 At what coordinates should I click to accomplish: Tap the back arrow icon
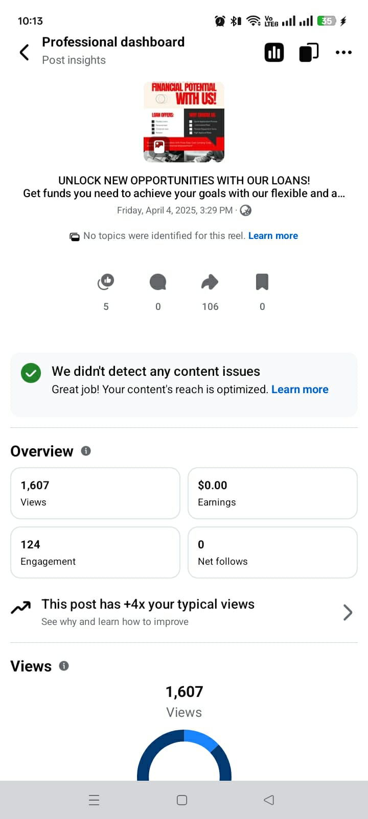[x=24, y=52]
